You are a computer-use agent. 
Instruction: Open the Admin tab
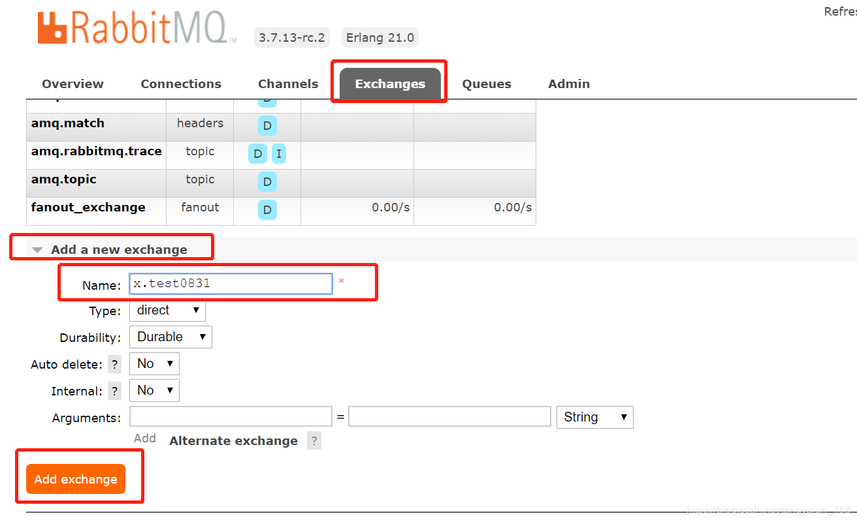coord(569,84)
